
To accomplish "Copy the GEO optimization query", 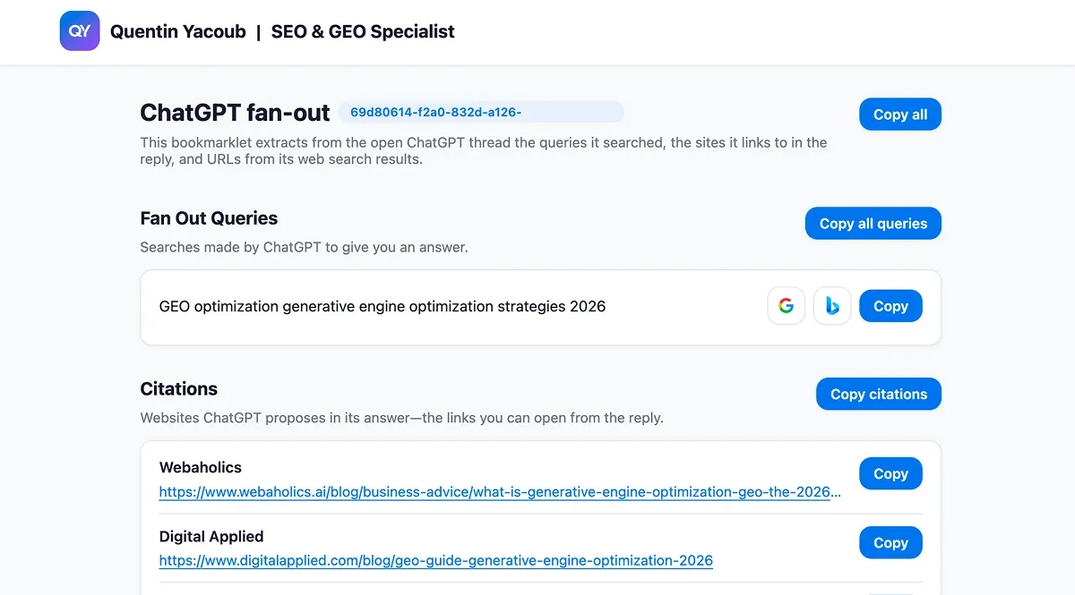I will (890, 305).
